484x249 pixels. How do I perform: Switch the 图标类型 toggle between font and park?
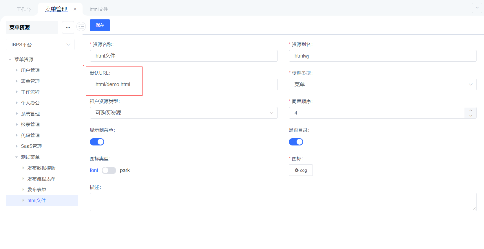(109, 170)
